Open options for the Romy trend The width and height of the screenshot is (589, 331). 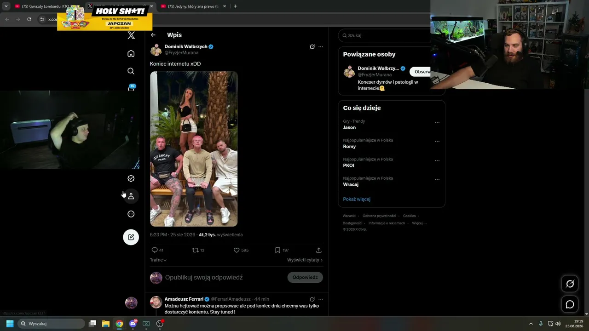point(437,141)
